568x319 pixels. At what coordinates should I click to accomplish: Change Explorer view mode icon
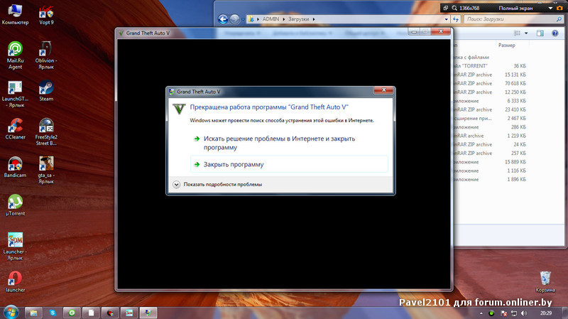click(x=518, y=33)
